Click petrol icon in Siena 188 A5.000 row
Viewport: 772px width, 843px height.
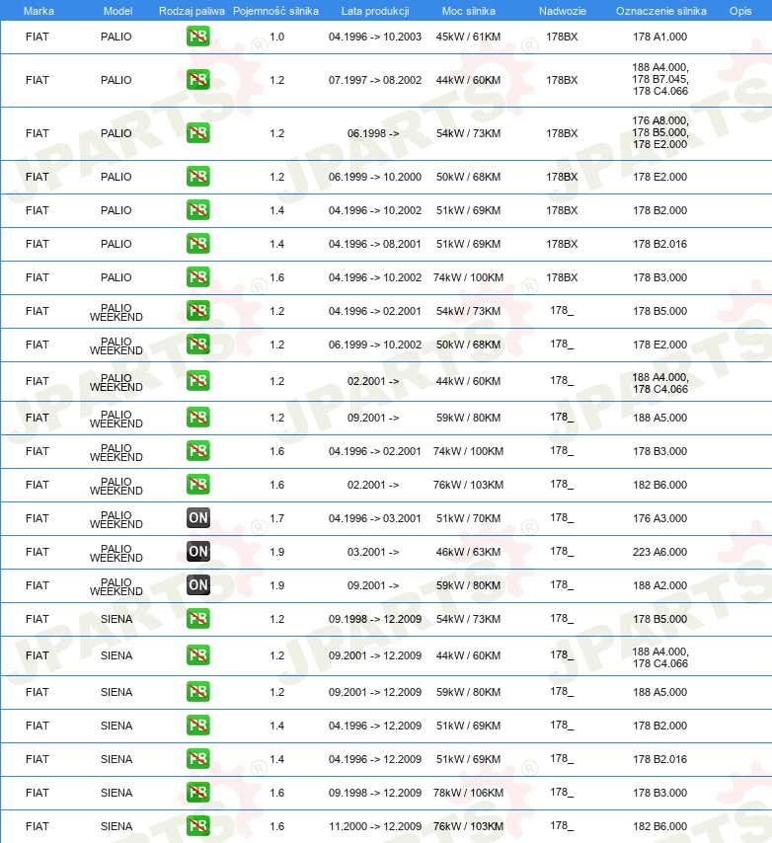pyautogui.click(x=197, y=691)
